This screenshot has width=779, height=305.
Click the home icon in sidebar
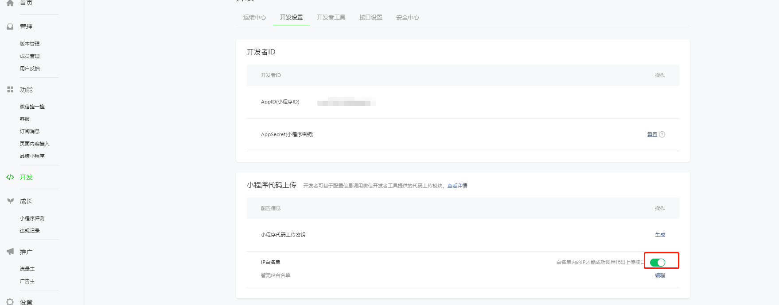[10, 3]
